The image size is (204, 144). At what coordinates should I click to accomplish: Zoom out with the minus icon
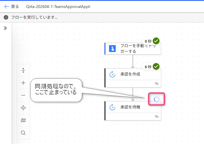(x=23, y=95)
